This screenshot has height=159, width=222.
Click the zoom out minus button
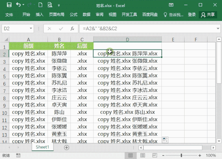click(163, 156)
